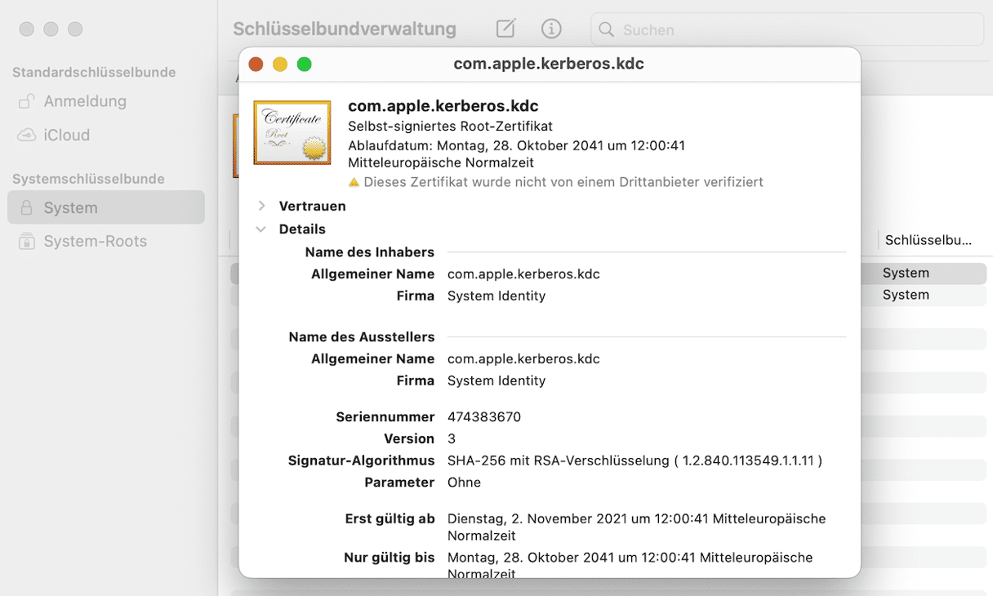The width and height of the screenshot is (993, 596).
Task: Expand the Vertrauen section
Action: [261, 206]
